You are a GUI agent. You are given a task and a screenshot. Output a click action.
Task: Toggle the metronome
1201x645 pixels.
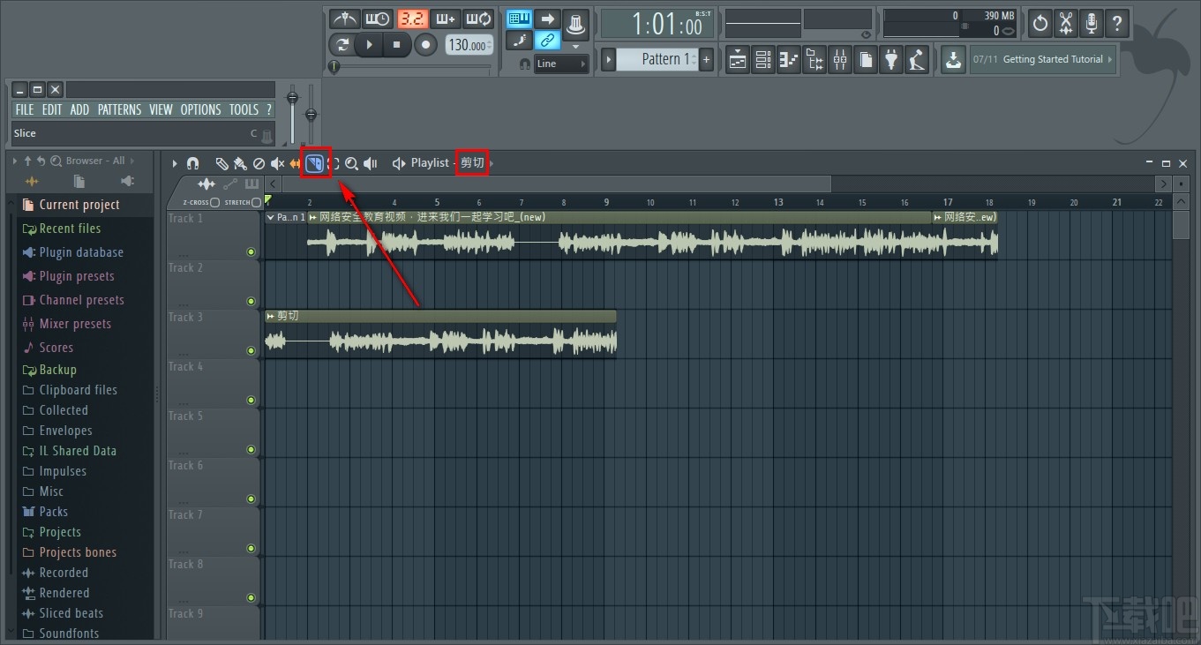point(343,19)
